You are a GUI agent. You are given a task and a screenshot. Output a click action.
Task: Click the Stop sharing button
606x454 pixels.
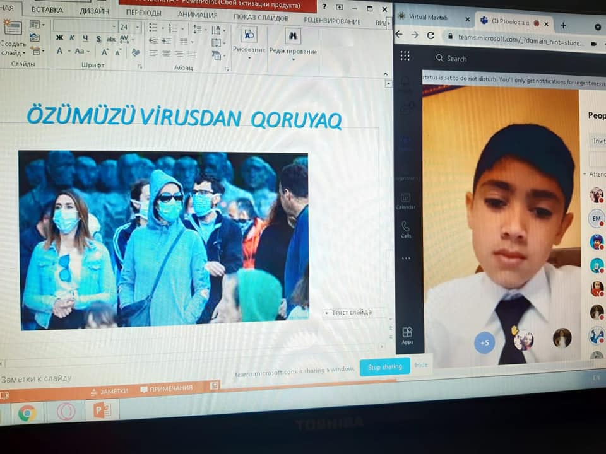tap(384, 367)
